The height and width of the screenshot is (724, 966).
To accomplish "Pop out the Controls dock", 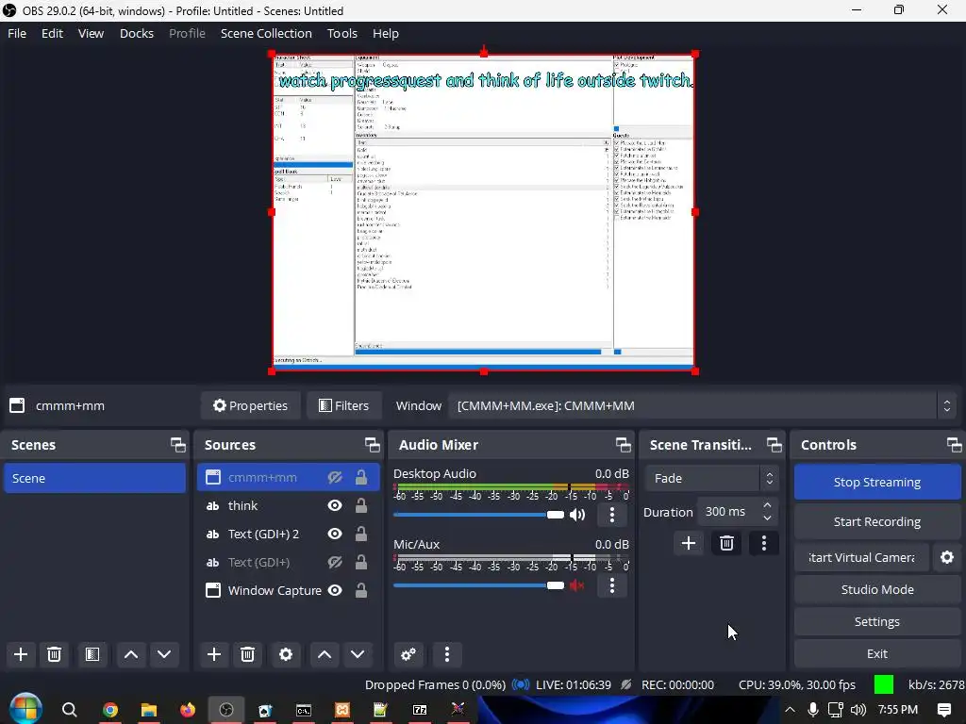I will point(954,445).
